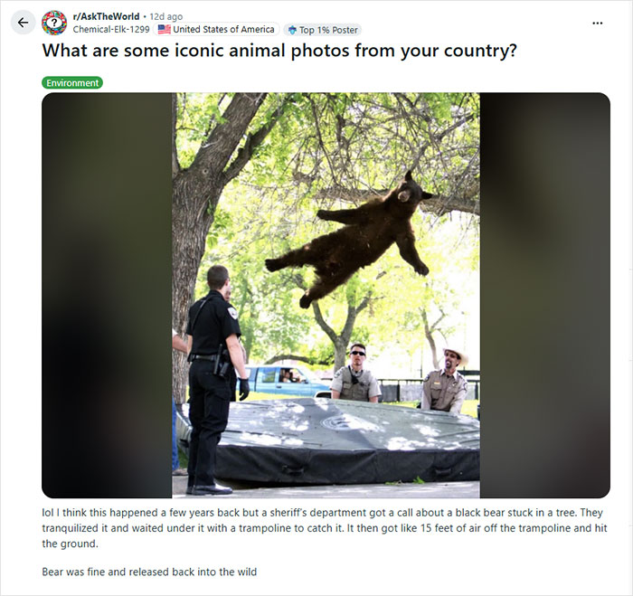Viewport: 633px width, 596px height.
Task: Click the "lol I think this happened" paragraph
Action: point(325,528)
